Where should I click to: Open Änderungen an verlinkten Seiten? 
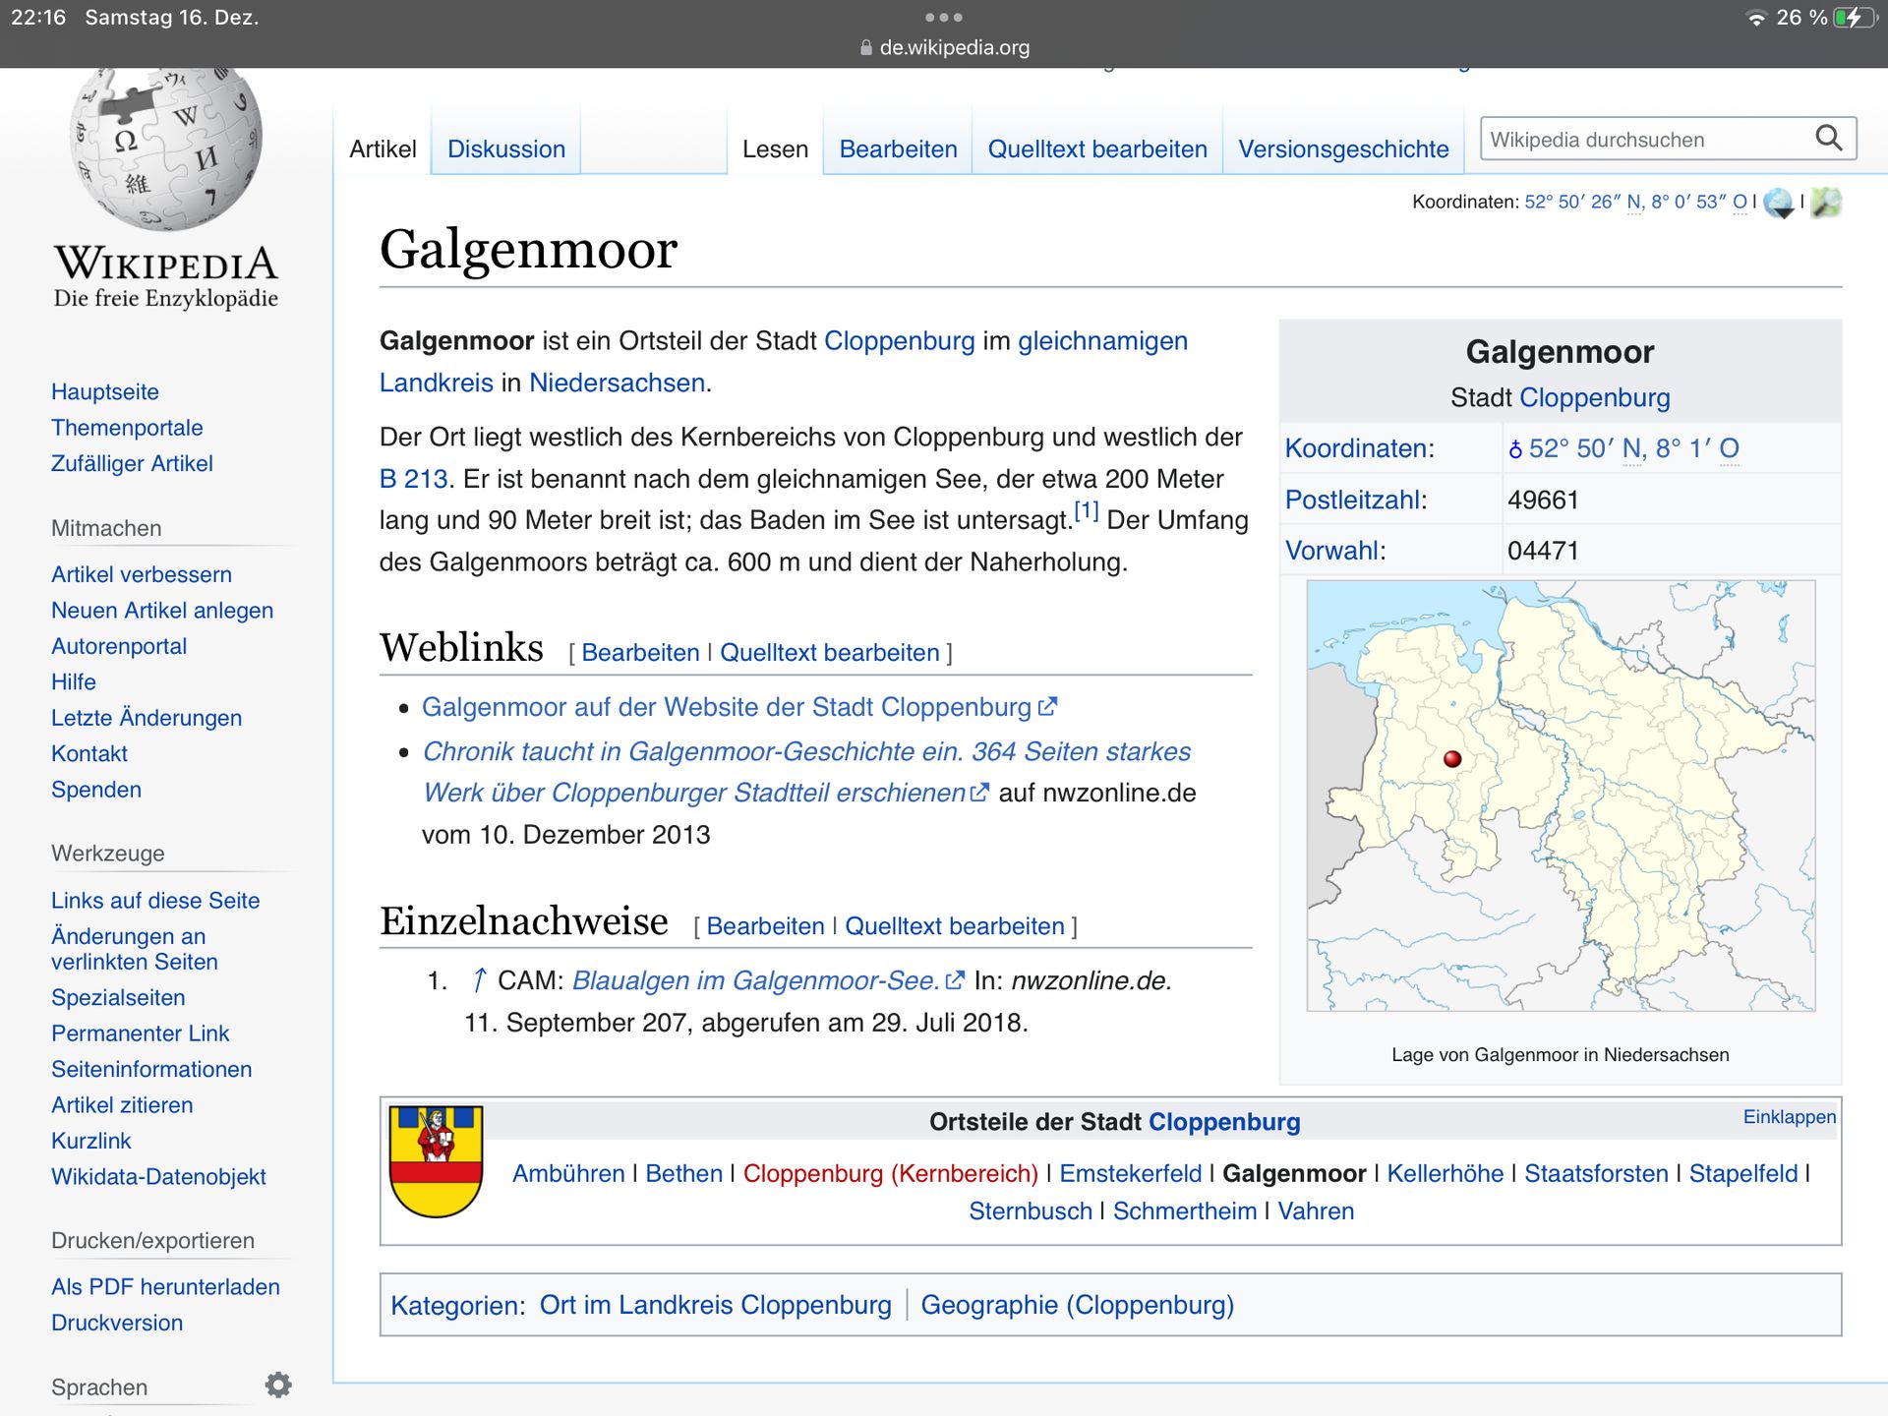[135, 949]
